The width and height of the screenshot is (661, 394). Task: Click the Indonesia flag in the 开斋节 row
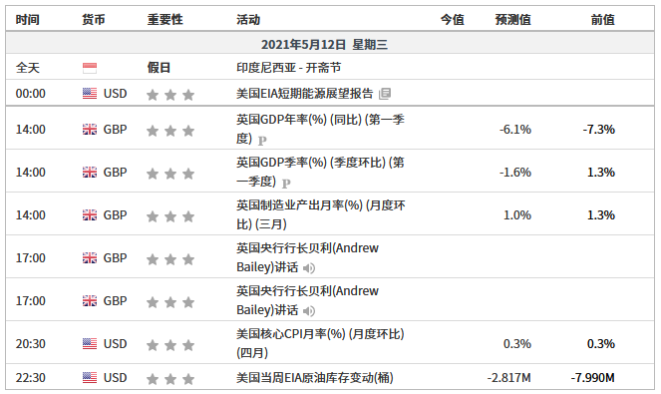coord(90,68)
